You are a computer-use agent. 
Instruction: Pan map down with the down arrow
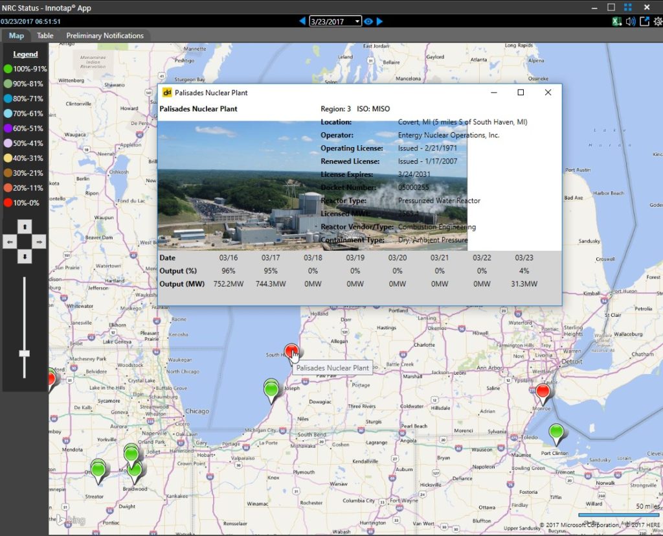click(x=25, y=256)
